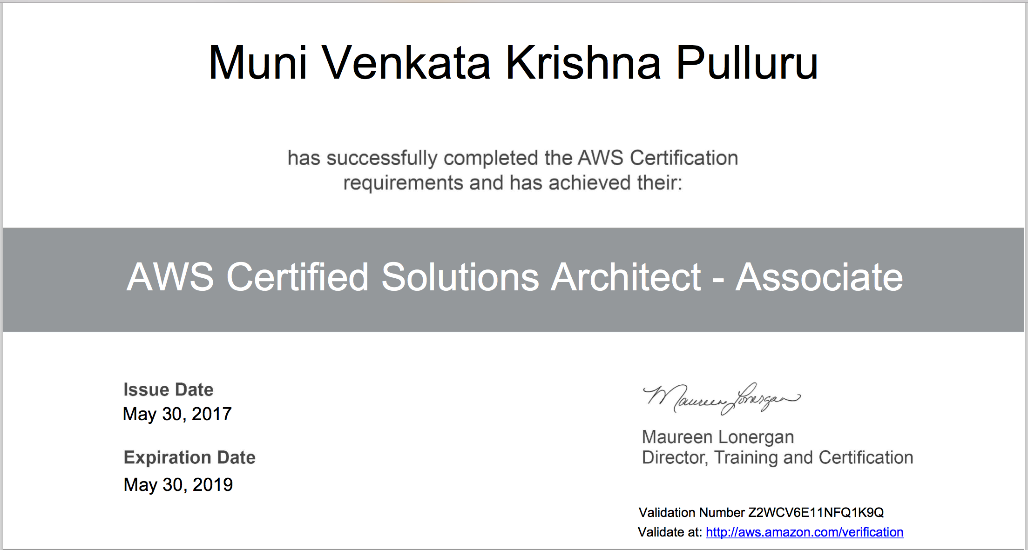Click 'Director, Training and Certification' text
Screen dimensions: 1028x550
pyautogui.click(x=778, y=458)
